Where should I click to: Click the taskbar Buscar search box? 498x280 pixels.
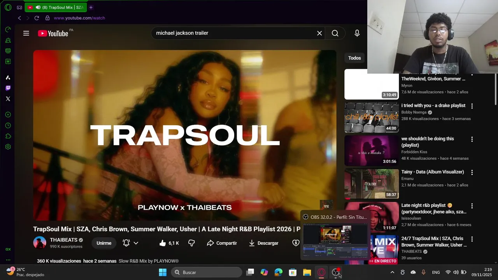pos(207,272)
